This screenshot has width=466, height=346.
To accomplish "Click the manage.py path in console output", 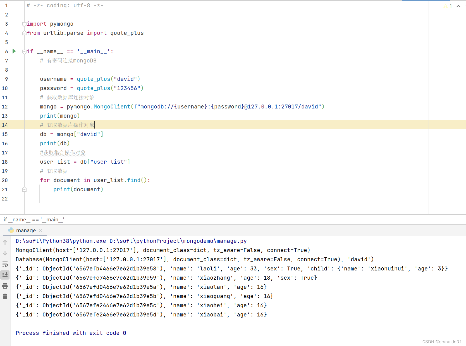I will (x=178, y=241).
